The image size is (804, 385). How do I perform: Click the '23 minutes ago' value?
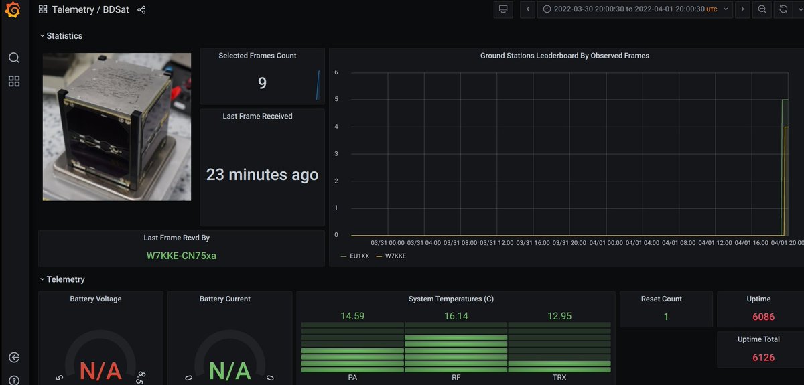[x=263, y=175]
